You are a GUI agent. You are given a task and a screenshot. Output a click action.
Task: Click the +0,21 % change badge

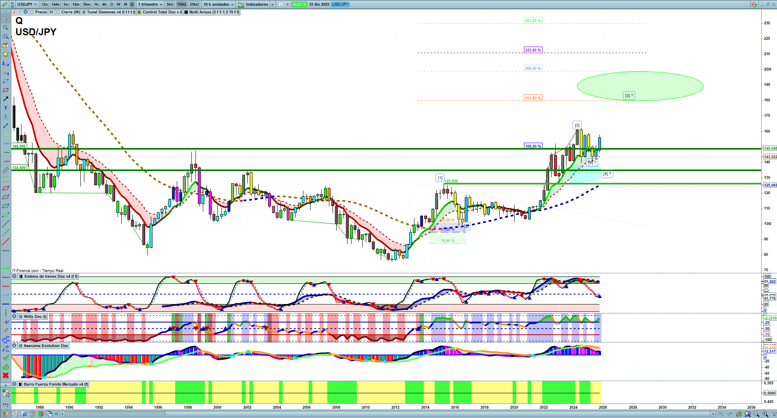coord(299,4)
